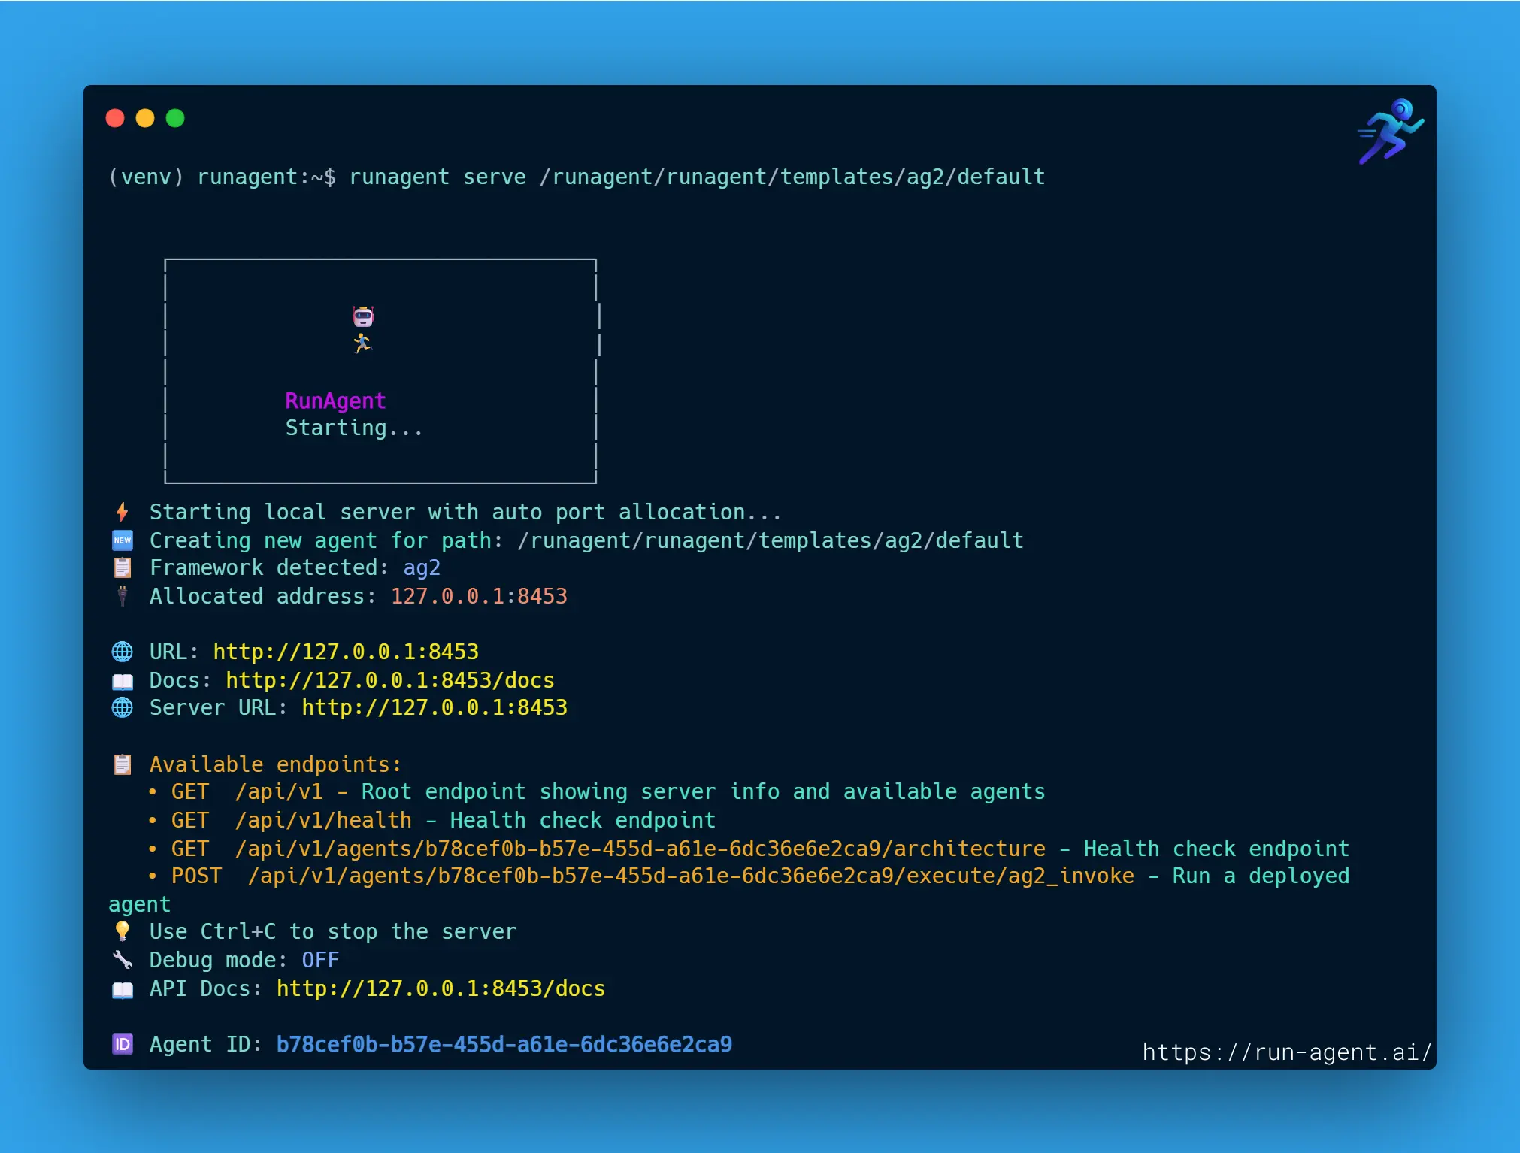Open the Docs link http://127.0.0.1:8453/docs

[x=390, y=680]
